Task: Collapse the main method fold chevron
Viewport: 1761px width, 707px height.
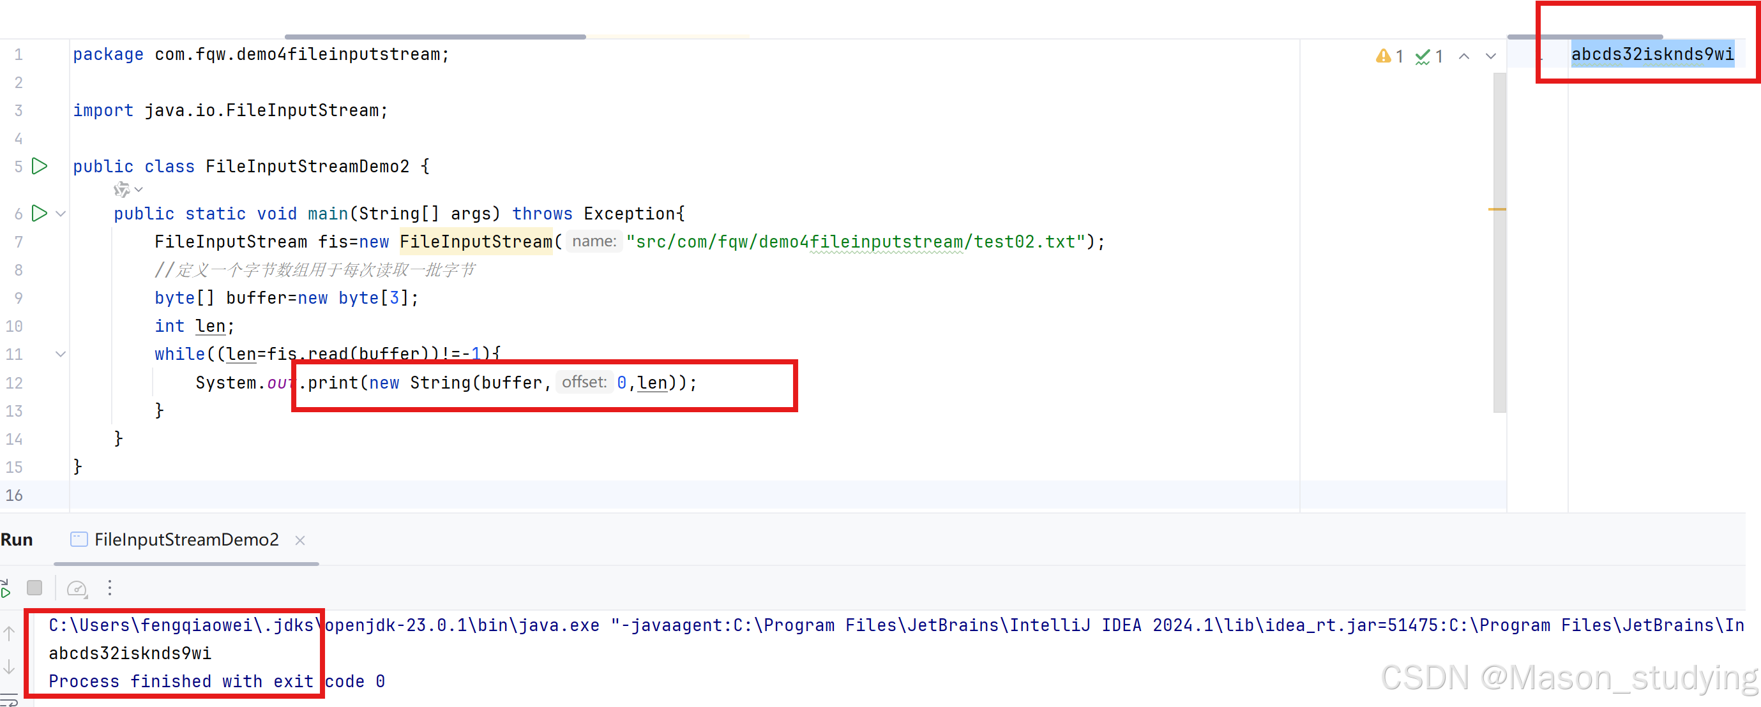Action: [61, 214]
